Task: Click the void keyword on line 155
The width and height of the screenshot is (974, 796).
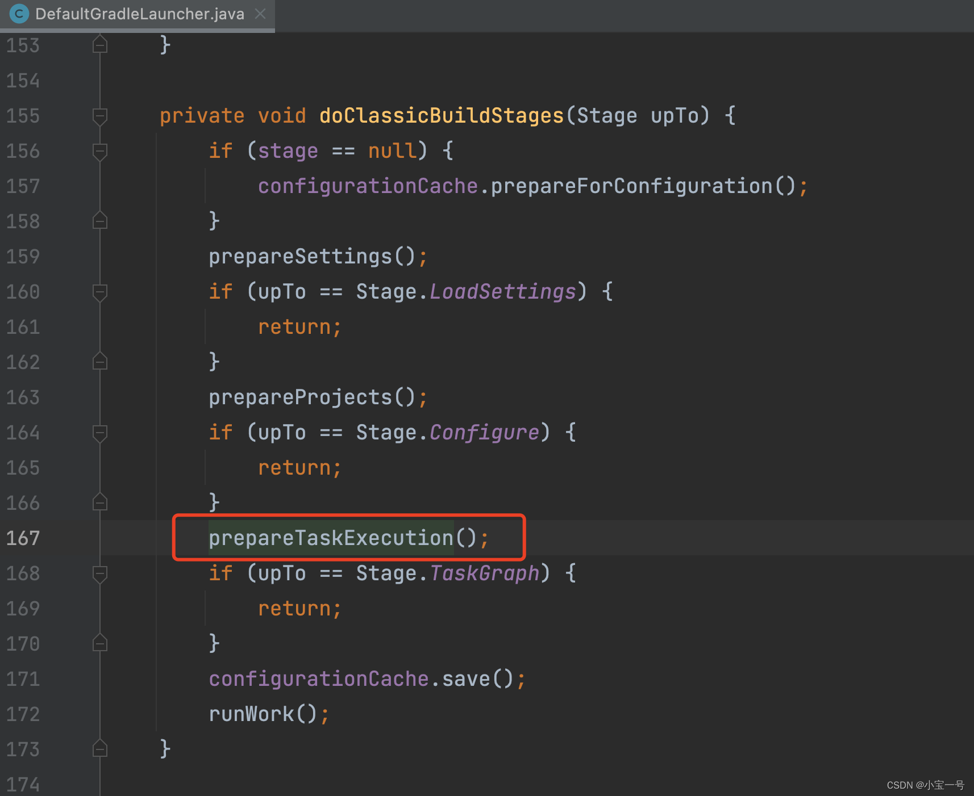Action: [282, 115]
